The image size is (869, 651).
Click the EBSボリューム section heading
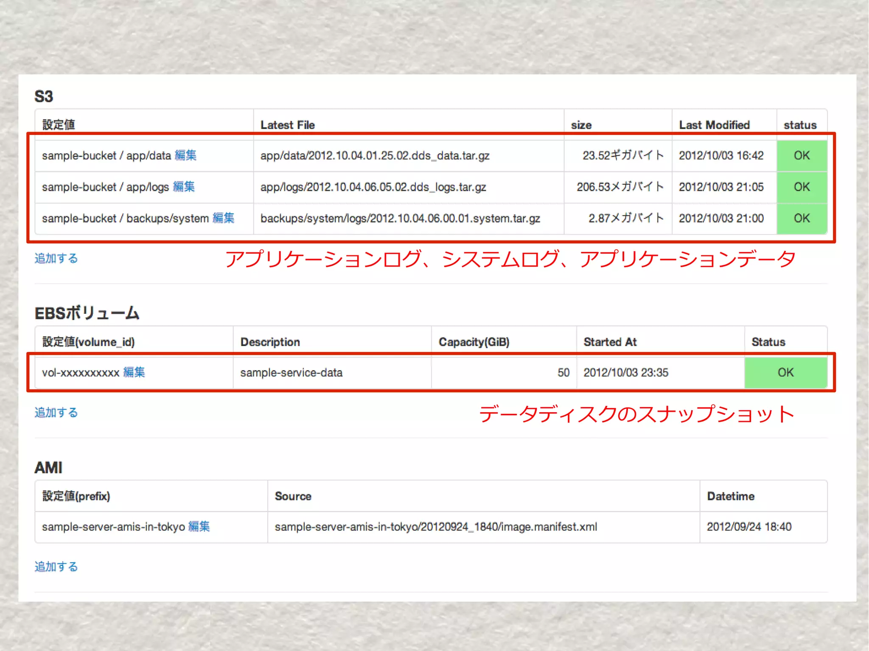click(87, 313)
